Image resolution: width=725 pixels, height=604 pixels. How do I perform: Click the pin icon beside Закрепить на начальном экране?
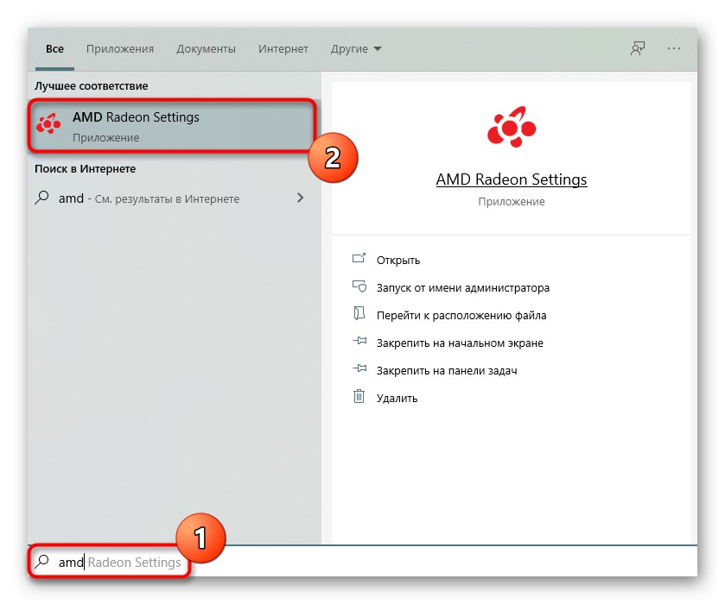(x=359, y=341)
